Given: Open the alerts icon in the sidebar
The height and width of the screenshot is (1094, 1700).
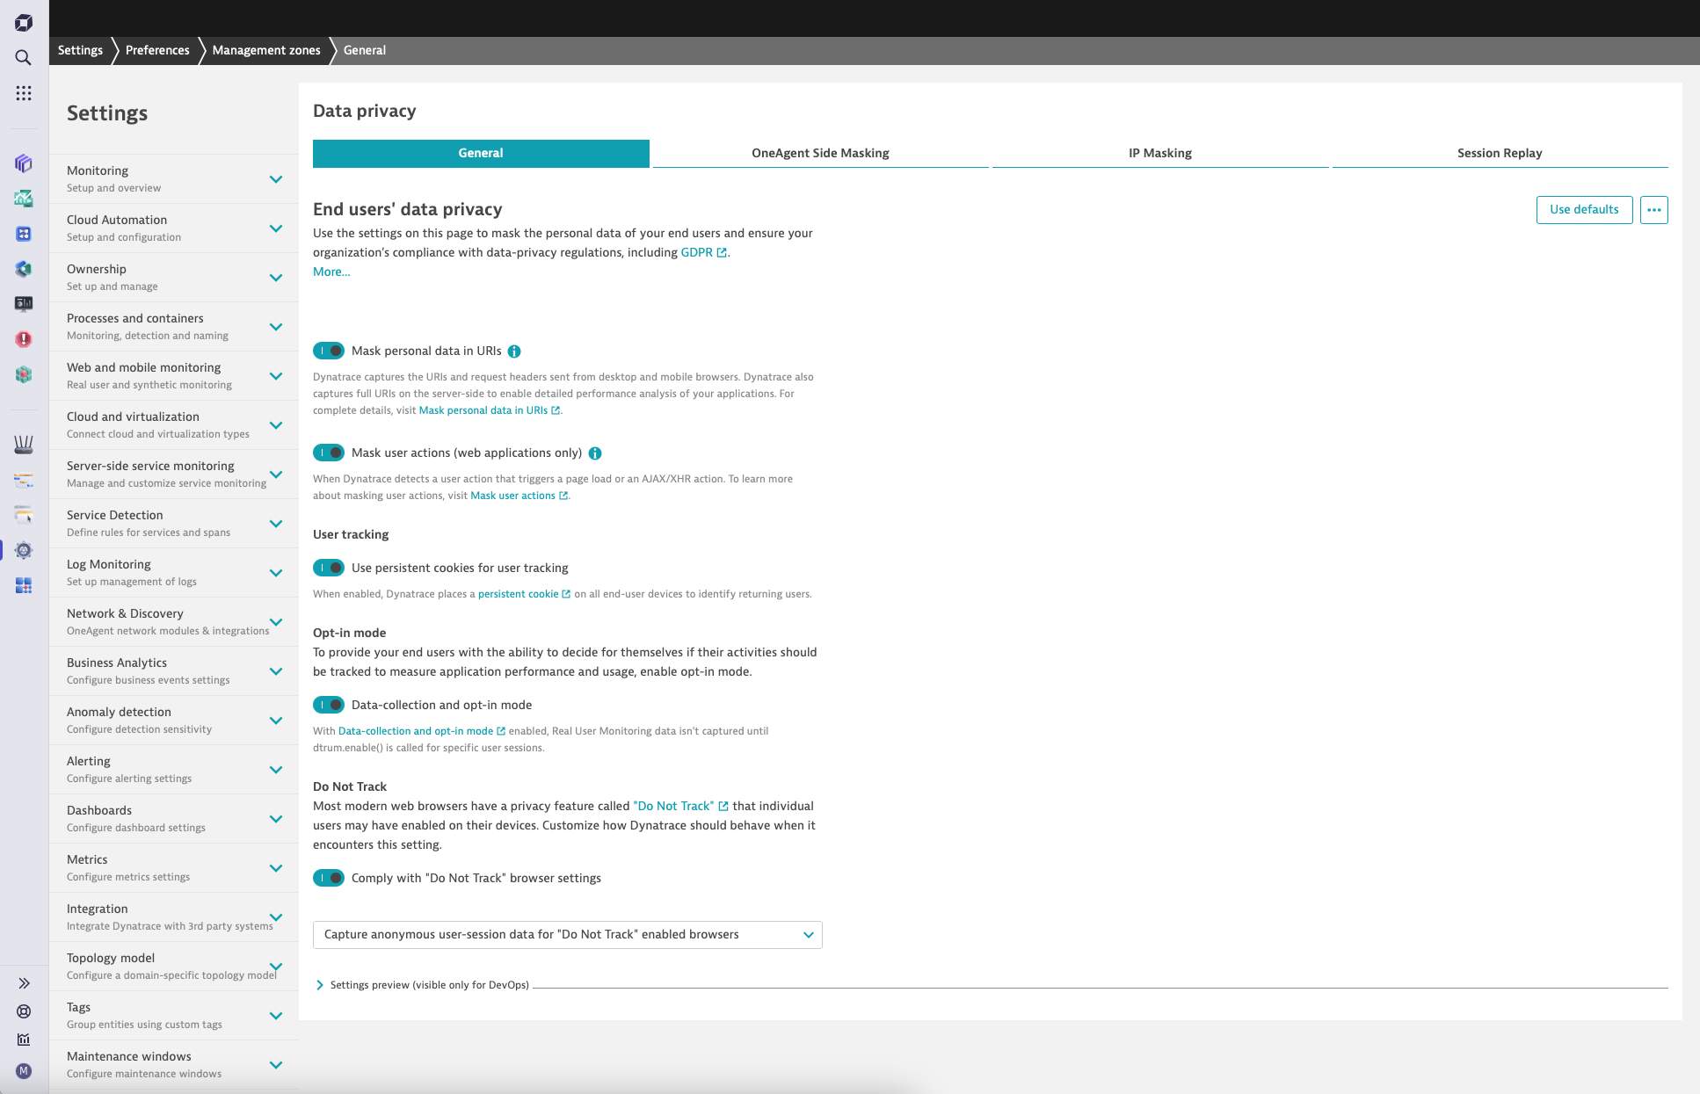Looking at the screenshot, I should [x=24, y=339].
